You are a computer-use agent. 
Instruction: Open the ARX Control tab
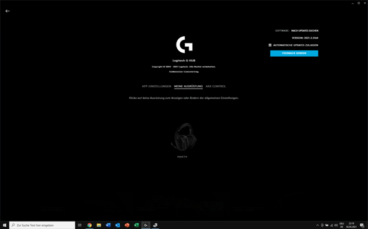[216, 86]
